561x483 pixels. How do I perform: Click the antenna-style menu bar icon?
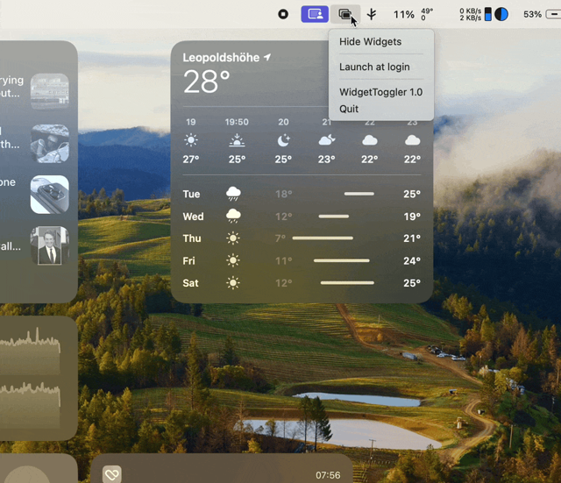[x=372, y=14]
